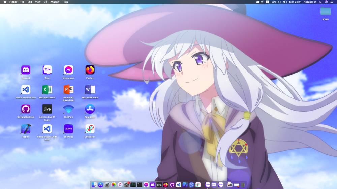Click the Microsoft Word desktop icon

(90, 90)
